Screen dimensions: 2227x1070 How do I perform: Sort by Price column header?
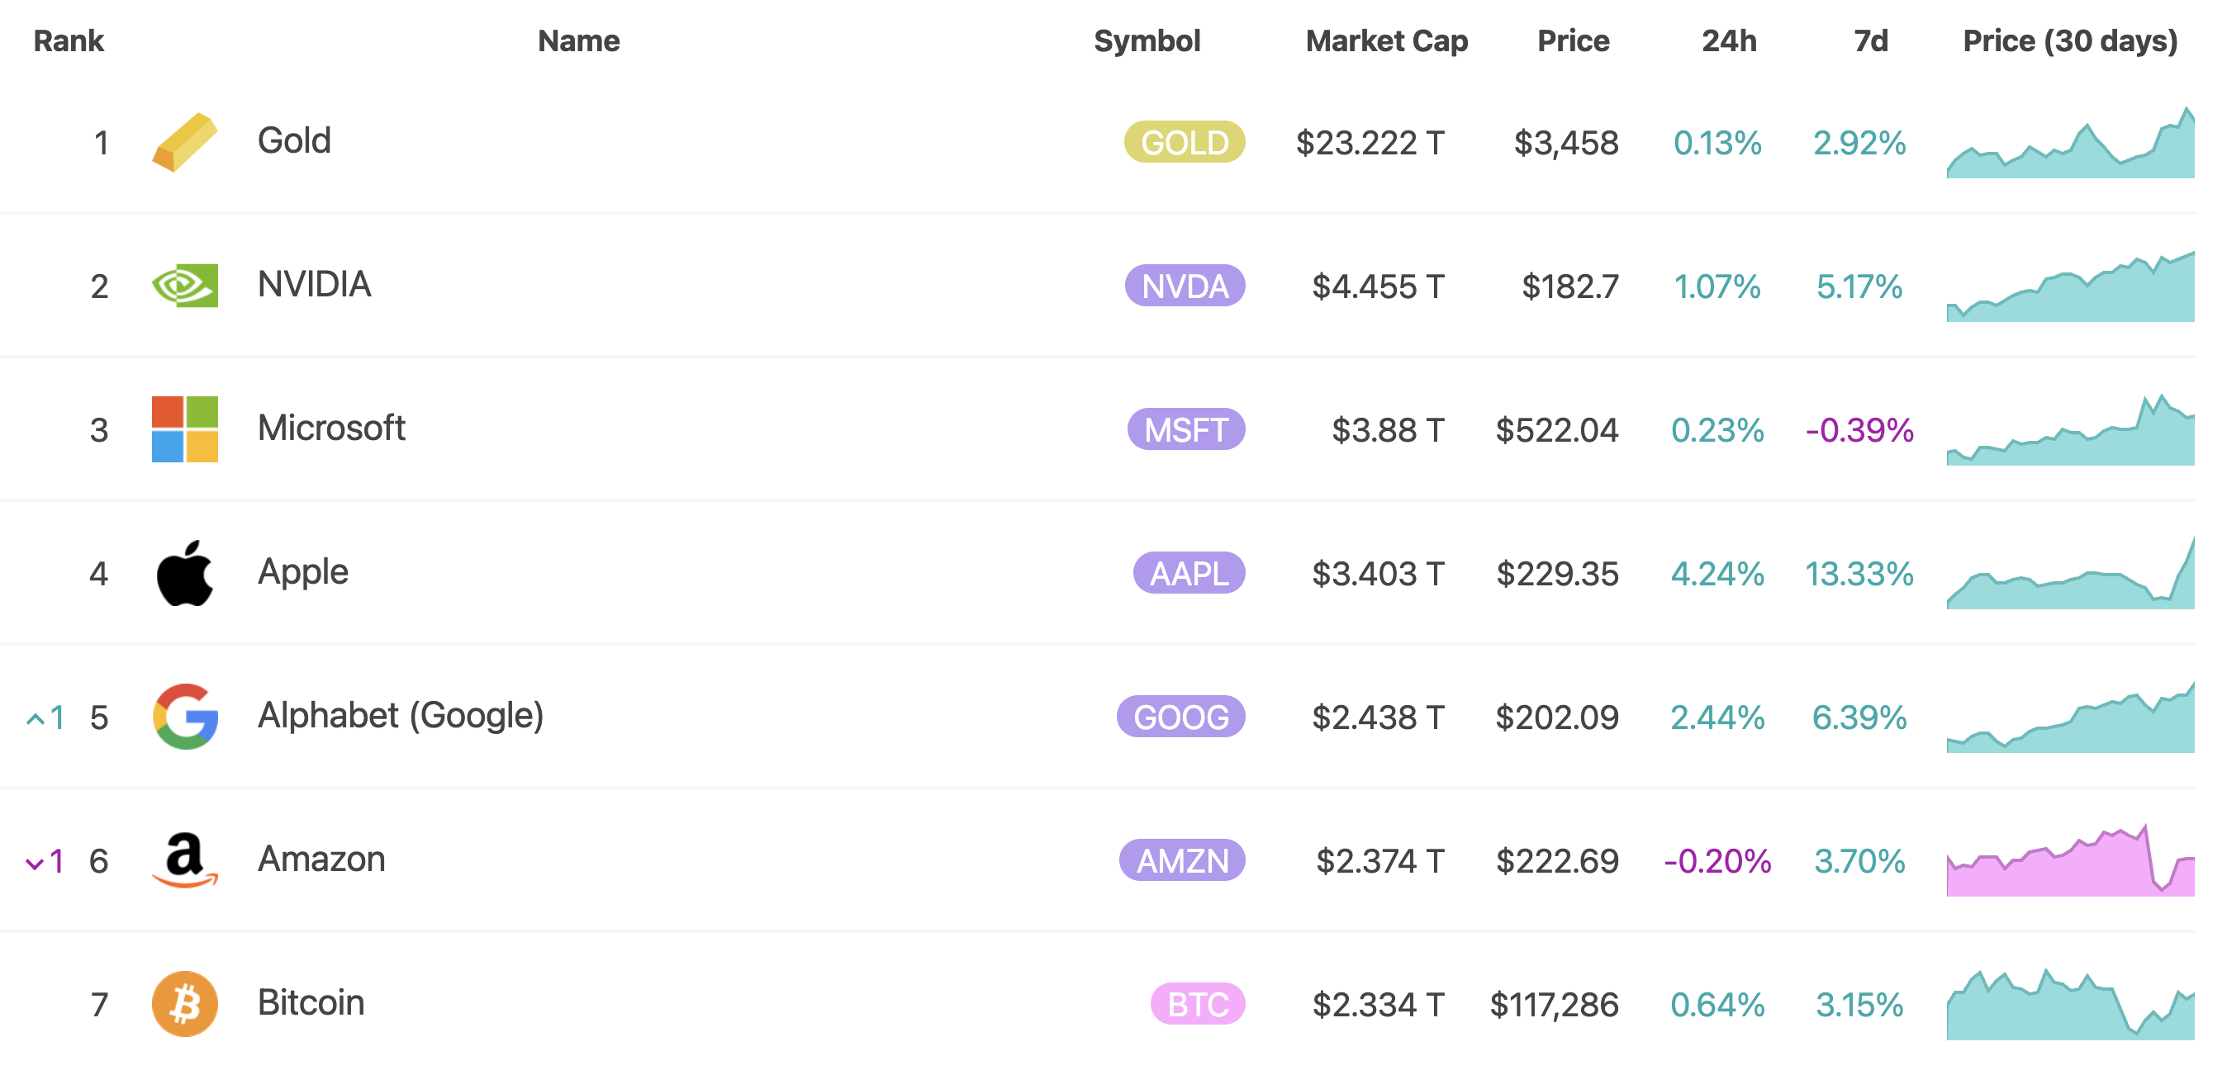coord(1573,40)
